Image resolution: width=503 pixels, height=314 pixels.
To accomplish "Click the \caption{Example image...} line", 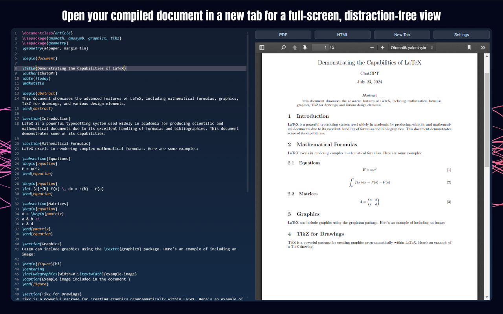I will click(x=76, y=279).
